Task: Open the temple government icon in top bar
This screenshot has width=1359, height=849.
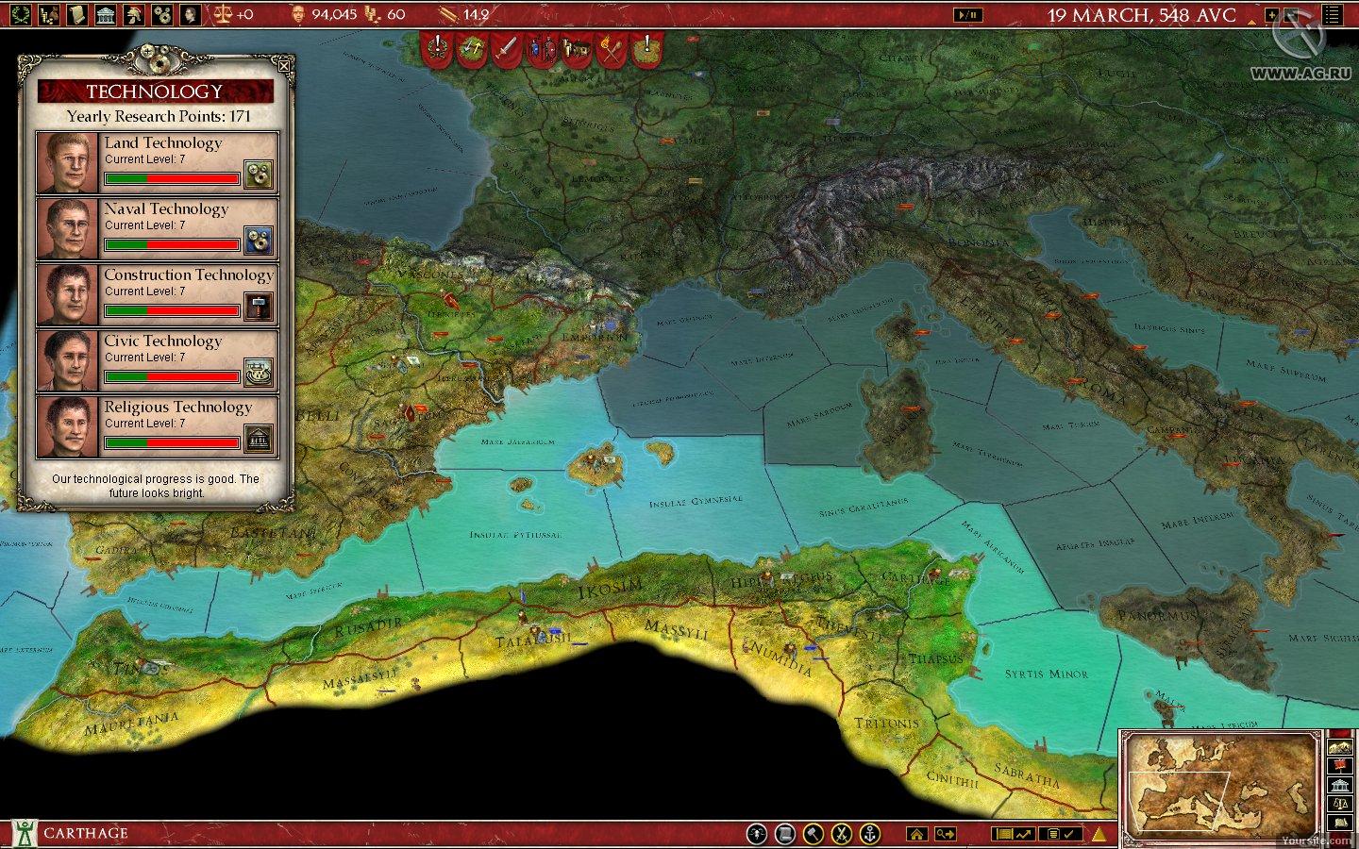Action: point(106,14)
